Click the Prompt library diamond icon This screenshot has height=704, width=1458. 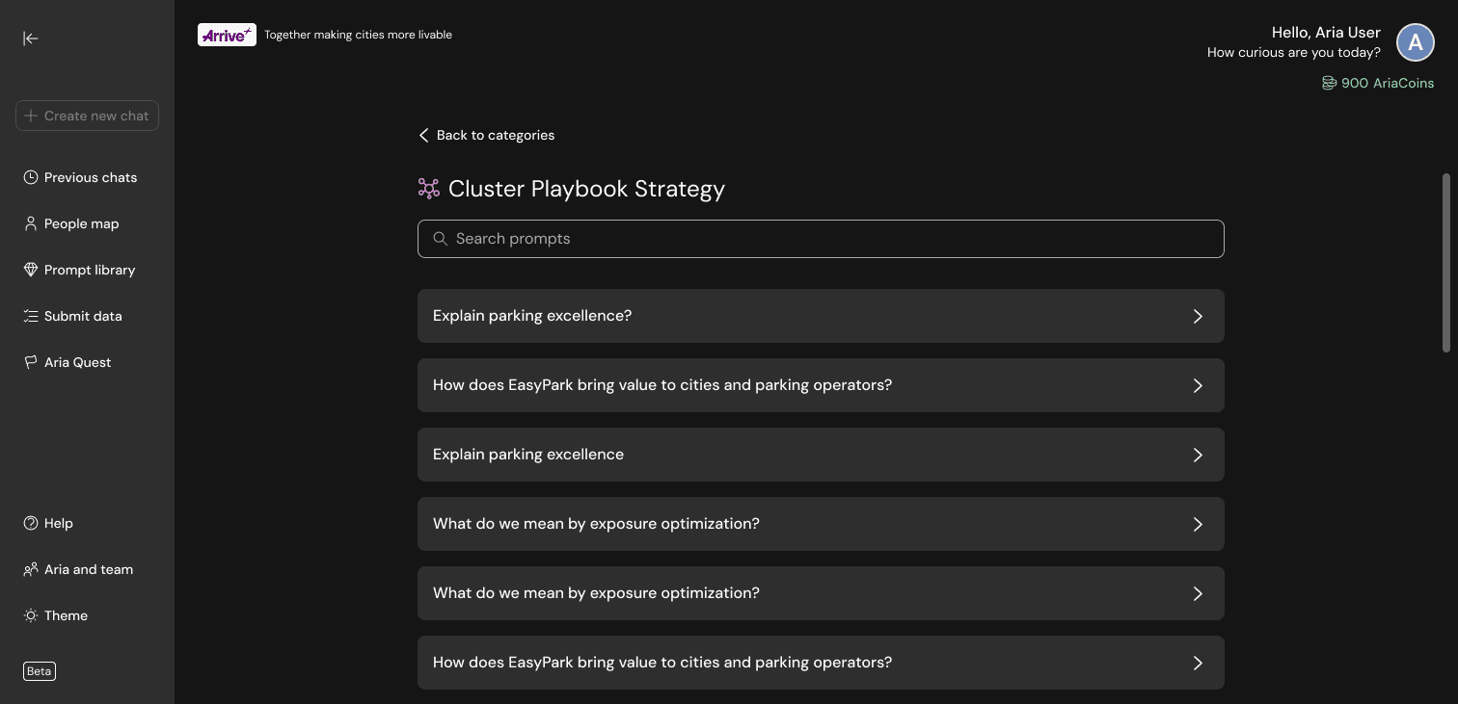tap(31, 270)
